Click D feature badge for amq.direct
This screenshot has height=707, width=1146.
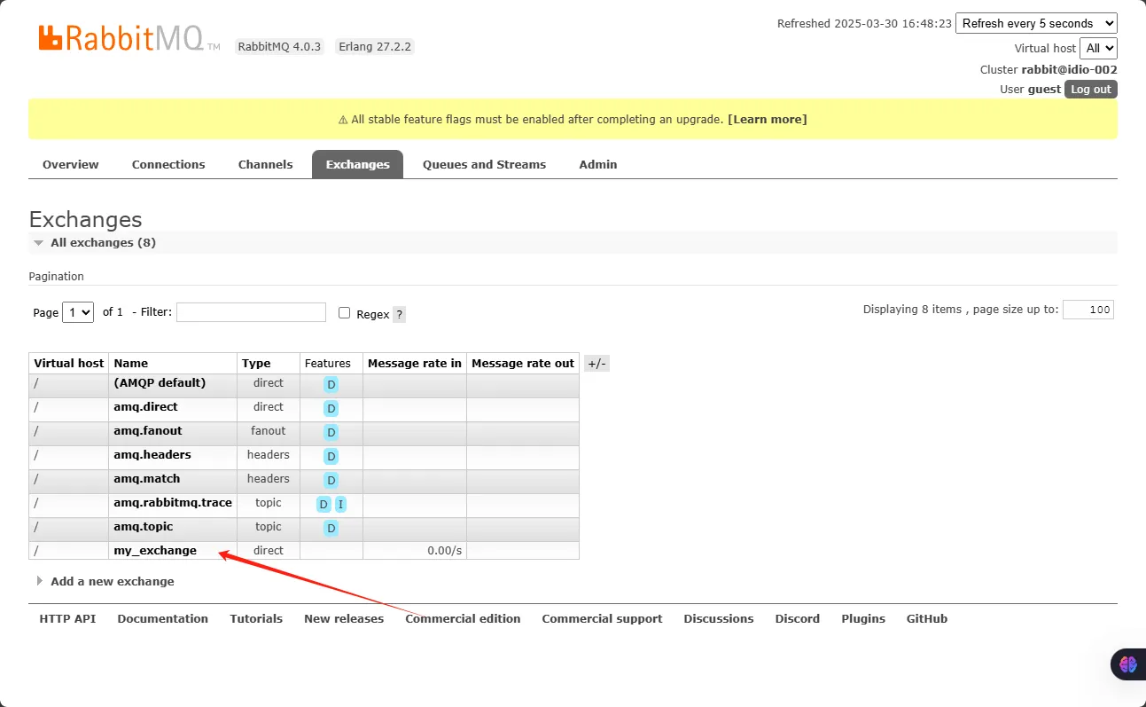tap(331, 409)
